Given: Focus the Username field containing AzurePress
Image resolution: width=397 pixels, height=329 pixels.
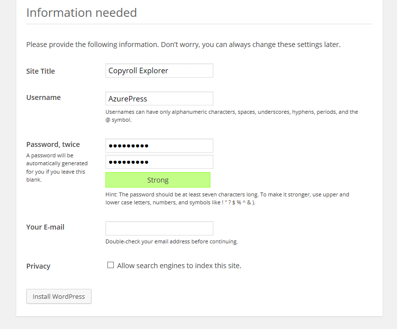Looking at the screenshot, I should pyautogui.click(x=159, y=98).
